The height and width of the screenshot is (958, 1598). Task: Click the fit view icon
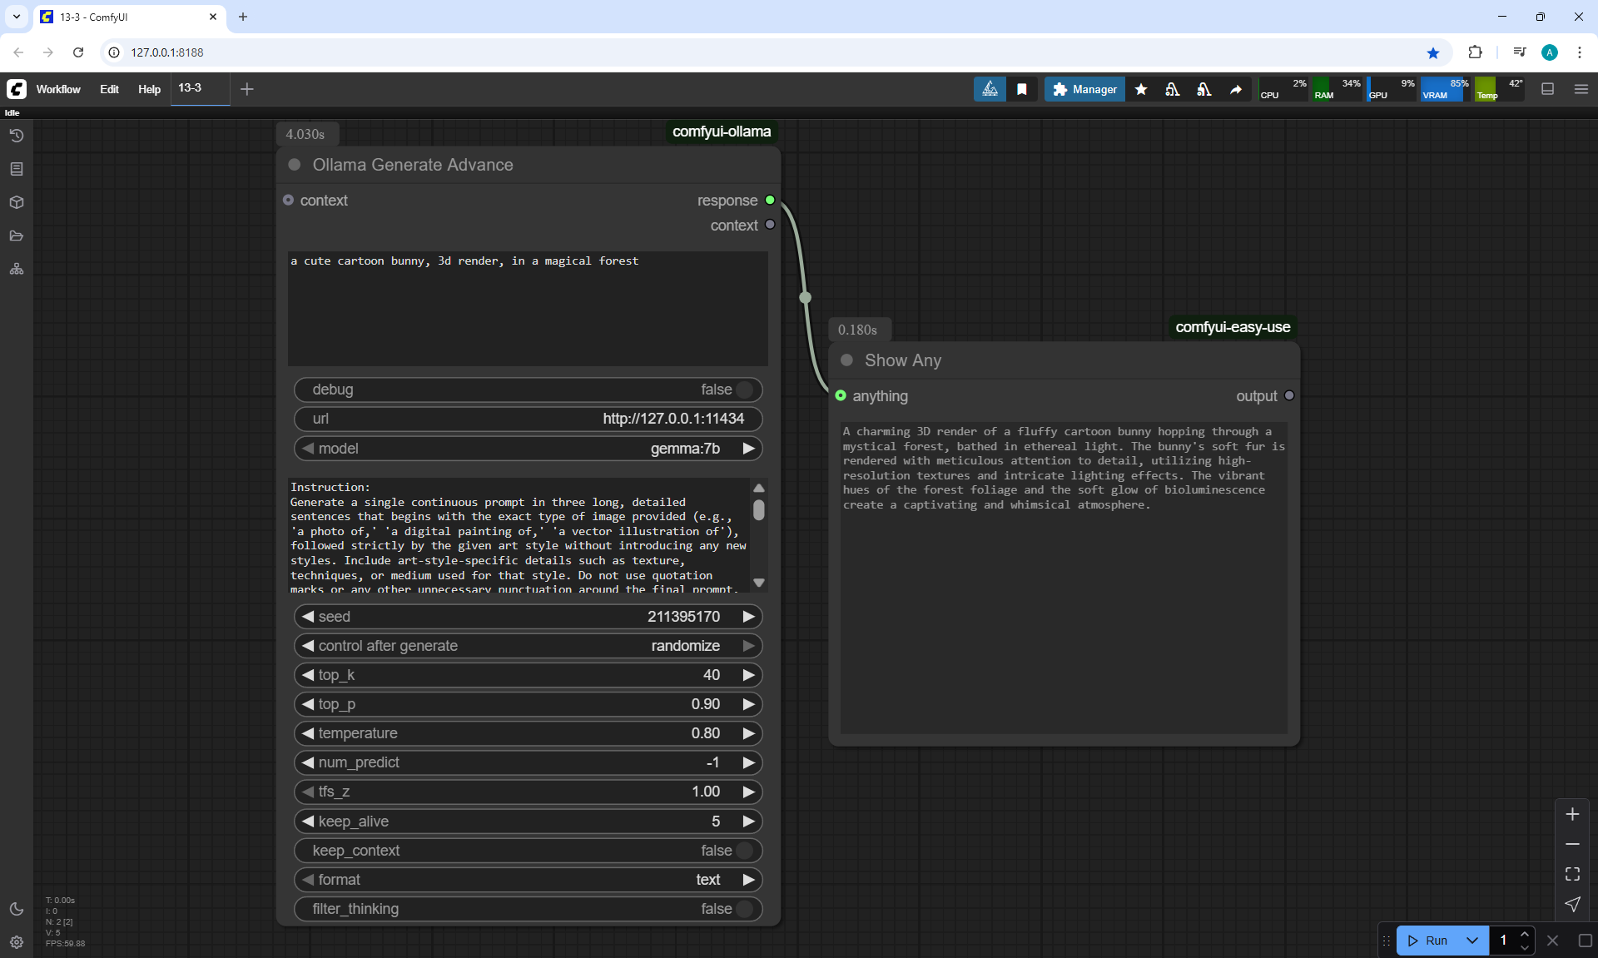(1572, 874)
